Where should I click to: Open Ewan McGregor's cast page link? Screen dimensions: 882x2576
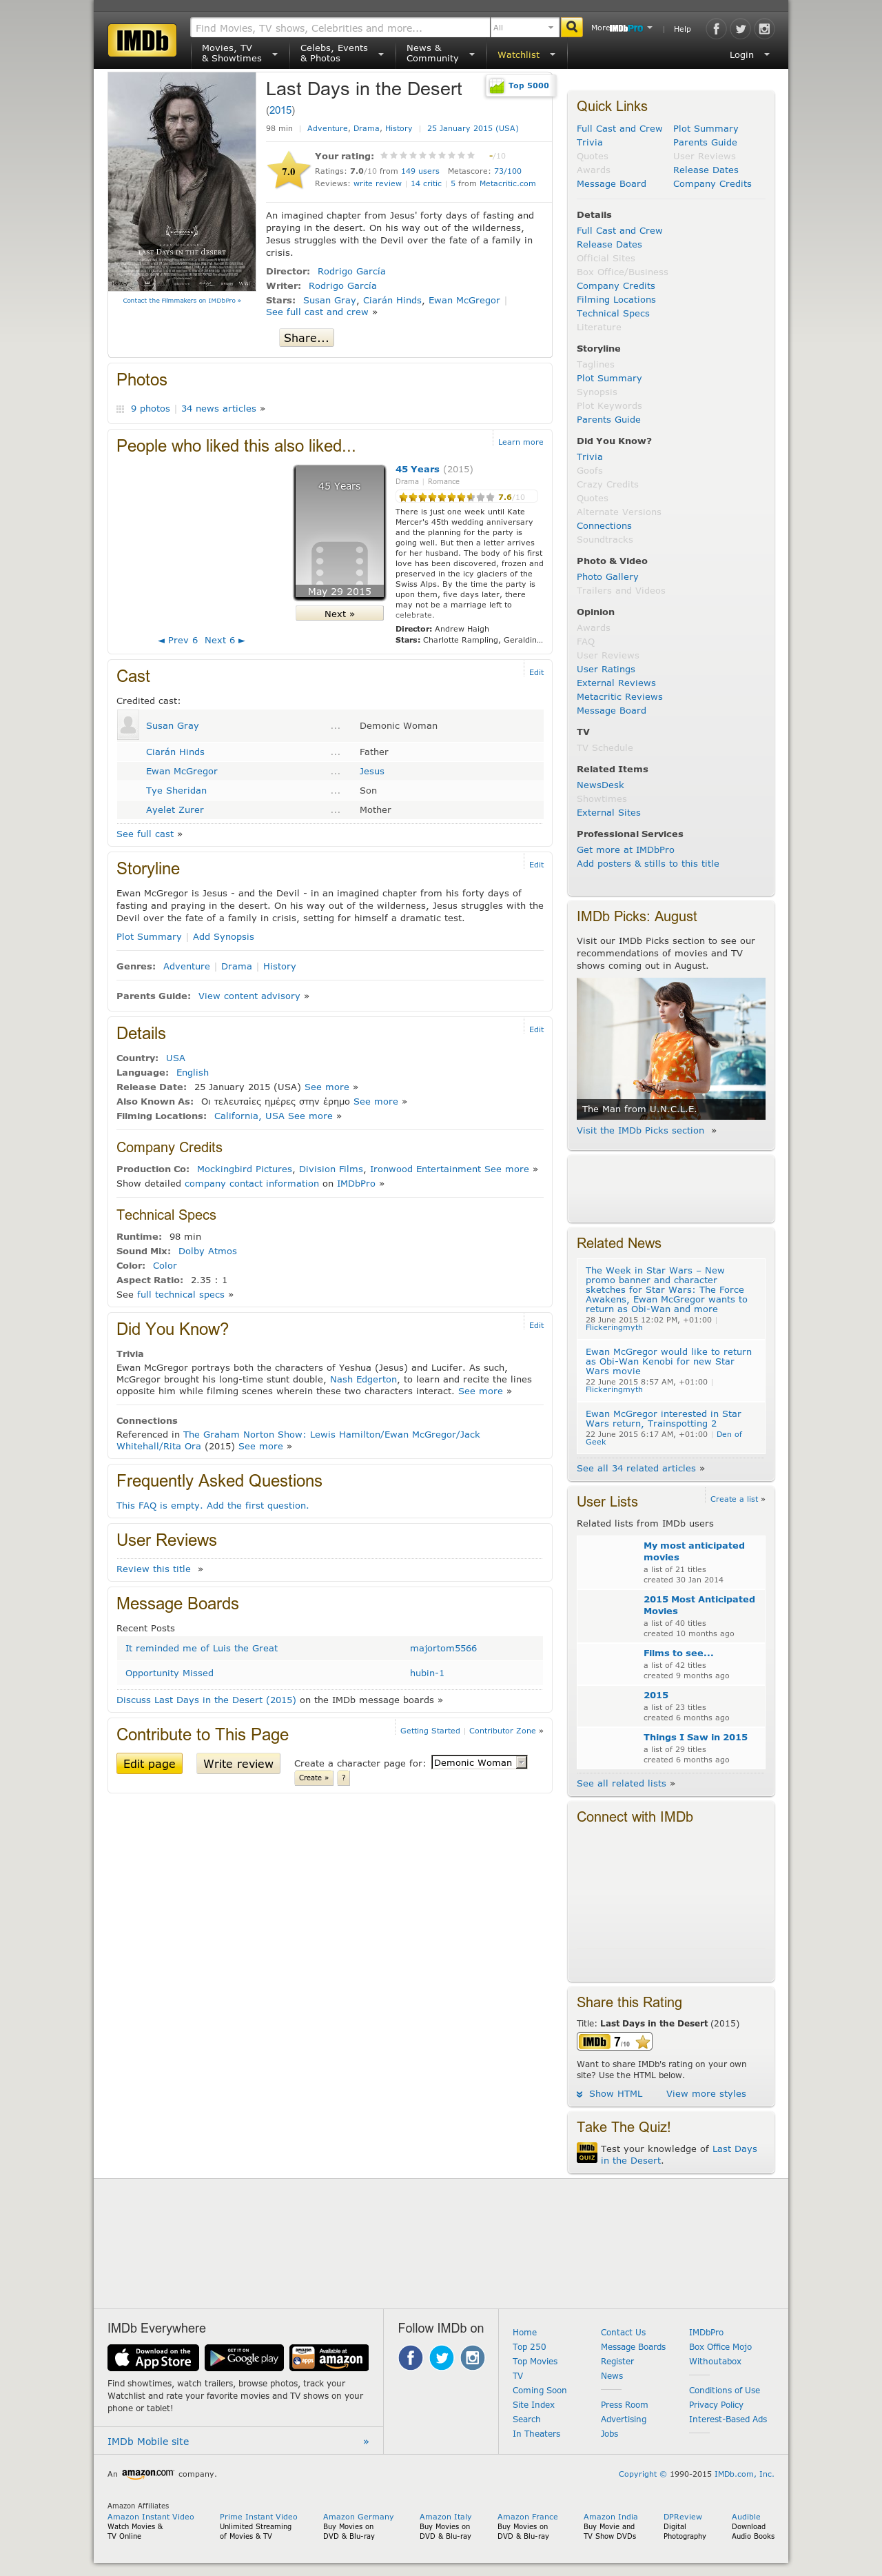click(x=182, y=771)
